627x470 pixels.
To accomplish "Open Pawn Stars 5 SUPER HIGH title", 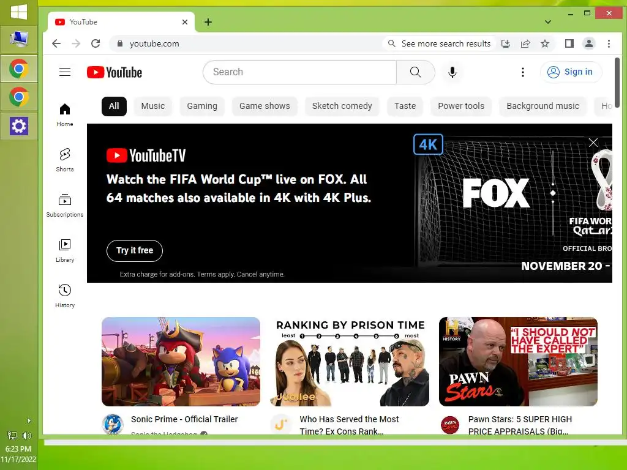I will pyautogui.click(x=520, y=425).
